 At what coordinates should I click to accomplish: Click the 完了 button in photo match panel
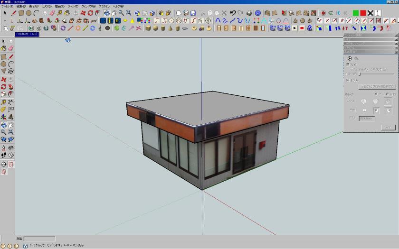[389, 128]
